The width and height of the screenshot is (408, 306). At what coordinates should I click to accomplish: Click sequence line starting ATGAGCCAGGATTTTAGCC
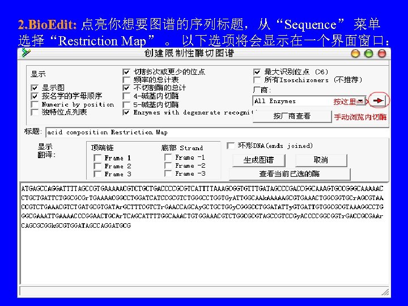point(202,188)
